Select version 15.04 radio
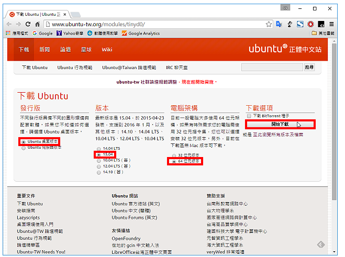Image resolution: width=345 pixels, height=257 pixels. [99, 155]
